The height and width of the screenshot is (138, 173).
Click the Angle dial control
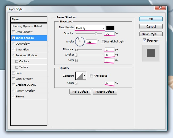pyautogui.click(x=80, y=41)
